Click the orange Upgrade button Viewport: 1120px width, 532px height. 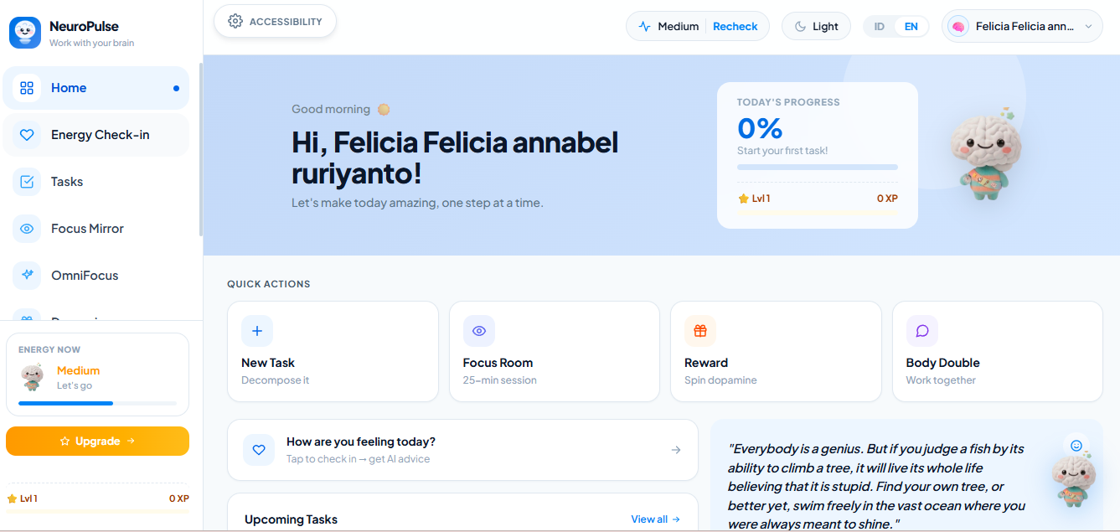97,442
